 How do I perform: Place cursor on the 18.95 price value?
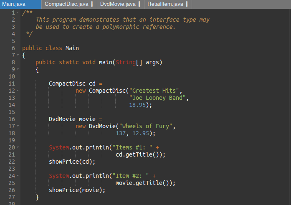click(x=137, y=105)
